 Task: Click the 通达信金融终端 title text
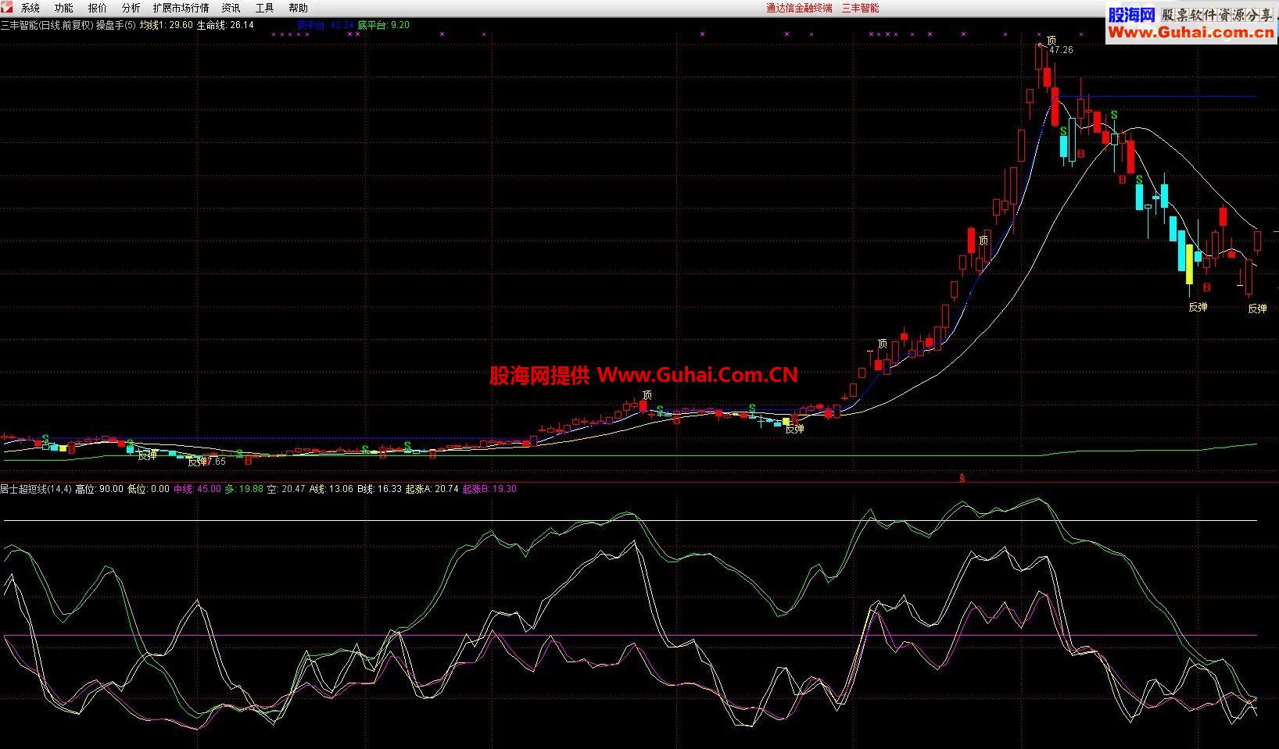click(x=799, y=8)
